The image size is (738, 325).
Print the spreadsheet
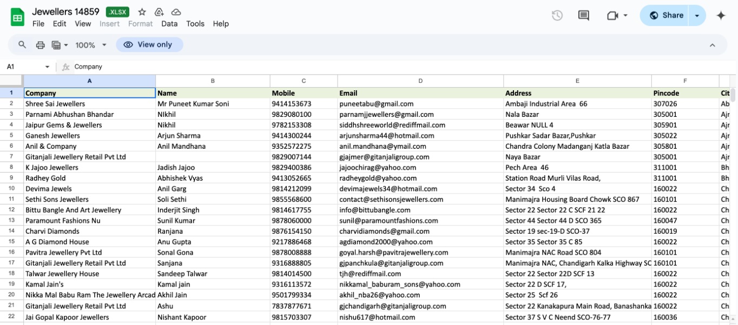coord(40,45)
